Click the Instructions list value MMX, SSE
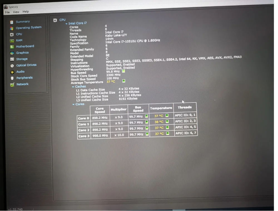This screenshot has width=278, height=211. tap(174, 60)
